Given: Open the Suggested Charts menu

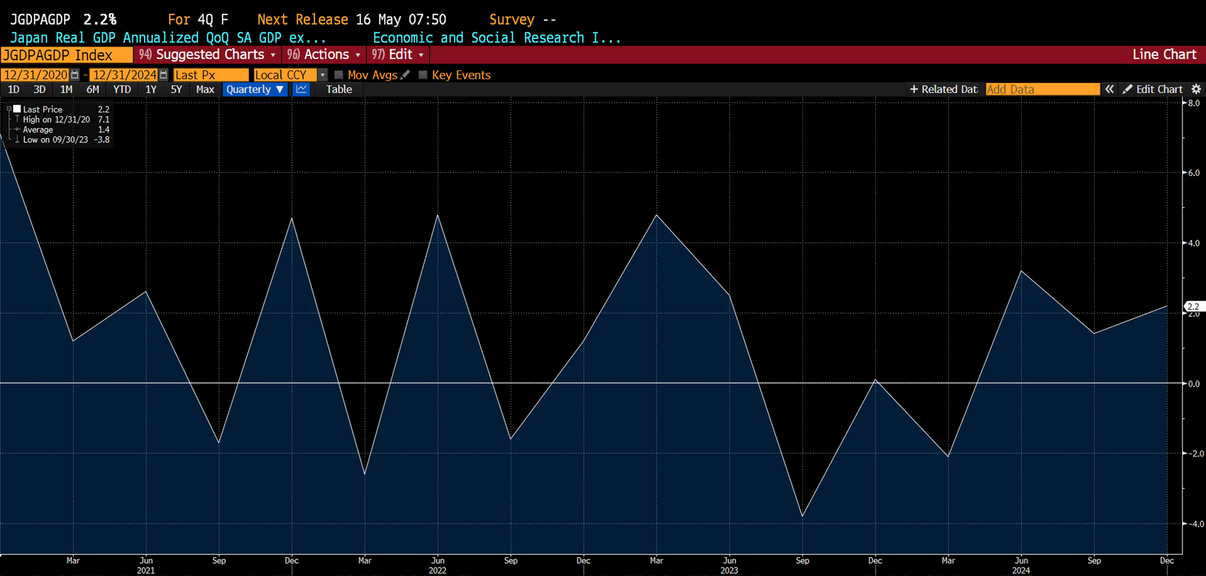Looking at the screenshot, I should click(x=207, y=54).
